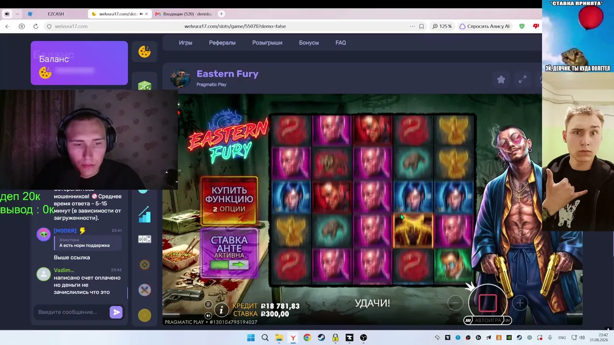Screen dimensions: 614x345
Task: Open the Рефералы menu
Action: pos(222,43)
